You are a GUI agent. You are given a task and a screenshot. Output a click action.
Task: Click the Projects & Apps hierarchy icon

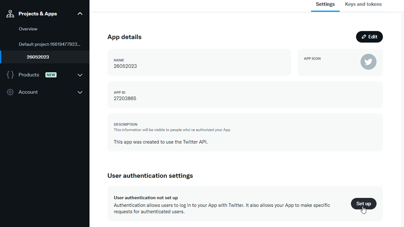coord(10,14)
